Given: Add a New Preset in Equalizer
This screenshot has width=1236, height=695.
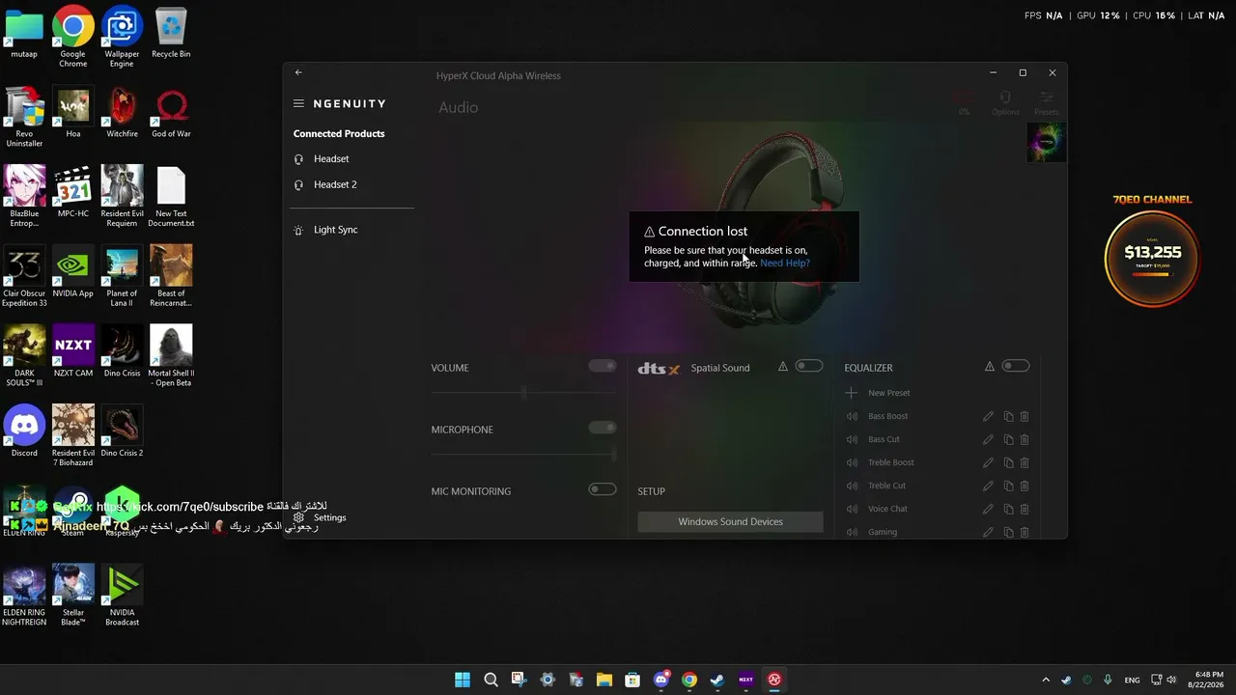Looking at the screenshot, I should click(x=878, y=393).
